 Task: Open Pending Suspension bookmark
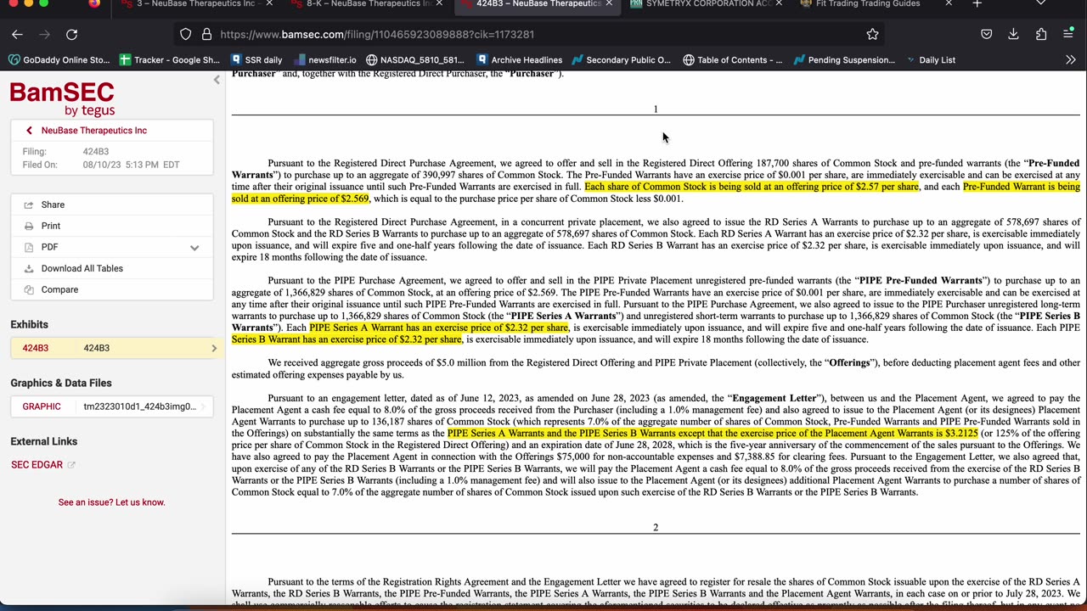(x=844, y=59)
